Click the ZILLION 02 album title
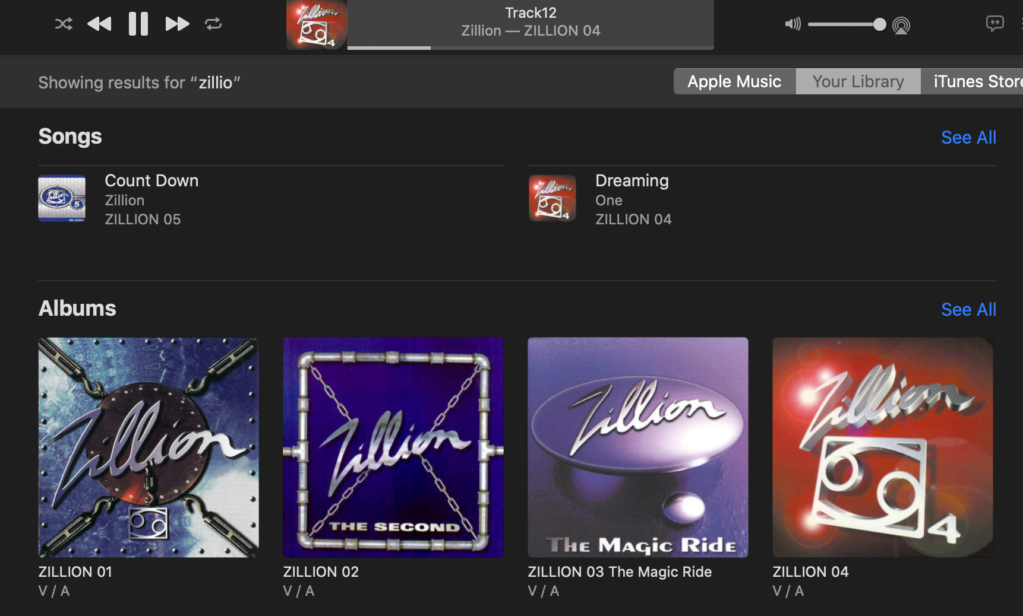Screen dimensions: 1023x616 321,571
